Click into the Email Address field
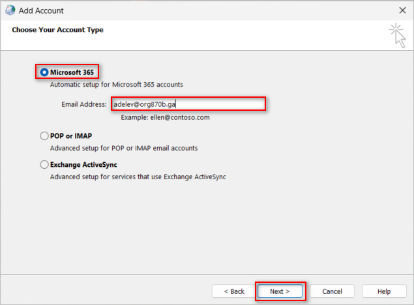414x305 pixels. [x=188, y=104]
